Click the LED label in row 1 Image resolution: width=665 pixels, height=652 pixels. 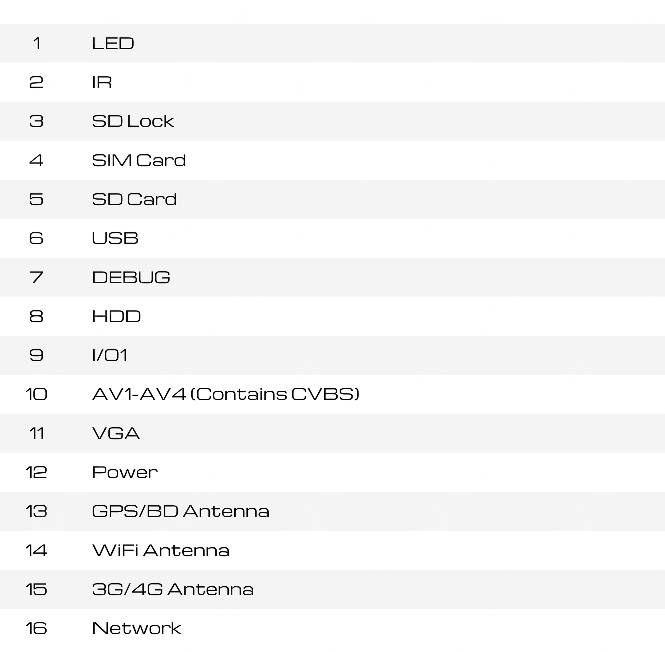pos(113,44)
